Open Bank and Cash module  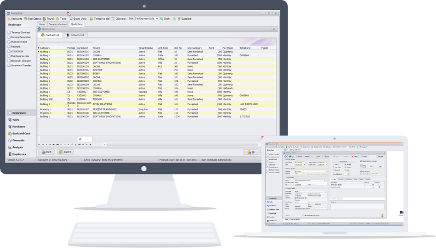[19, 134]
